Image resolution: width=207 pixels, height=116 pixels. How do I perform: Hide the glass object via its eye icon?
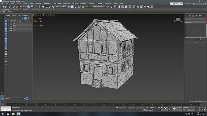(x=10, y=25)
